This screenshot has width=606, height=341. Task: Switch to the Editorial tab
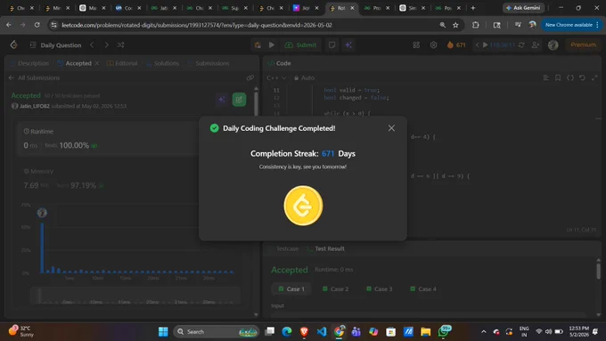coord(122,63)
